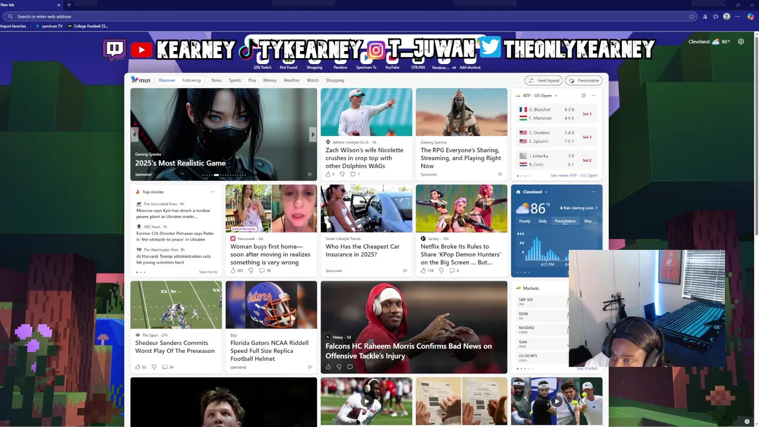This screenshot has width=759, height=427.
Task: Open the Copilot icon in browser toolbar
Action: point(750,17)
